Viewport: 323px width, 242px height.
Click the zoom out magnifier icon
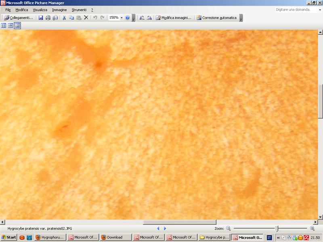[x=228, y=228]
